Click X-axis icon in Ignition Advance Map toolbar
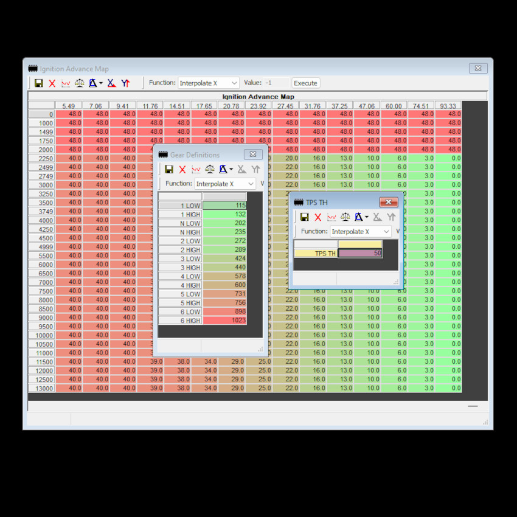517x517 pixels. coord(111,83)
